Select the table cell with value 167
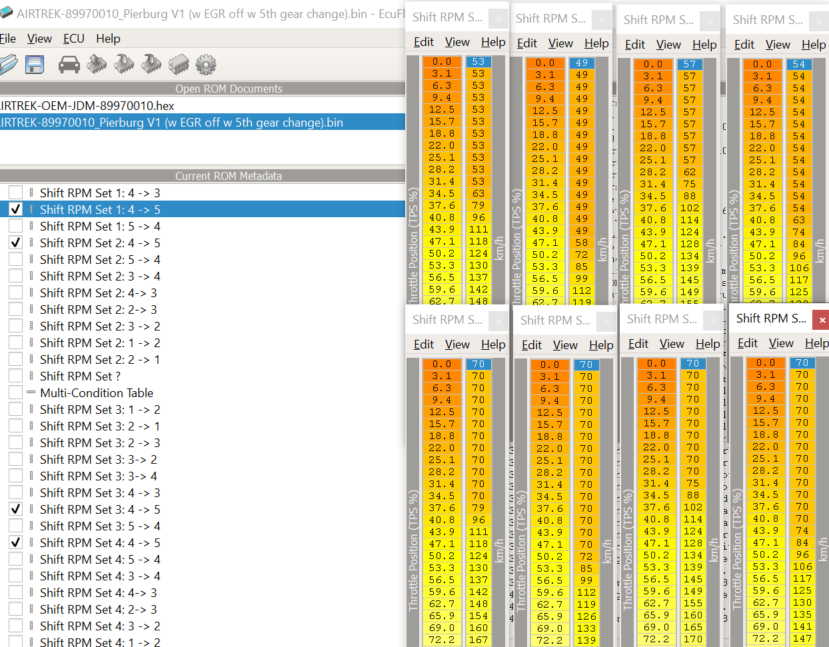The image size is (829, 647). click(x=478, y=640)
